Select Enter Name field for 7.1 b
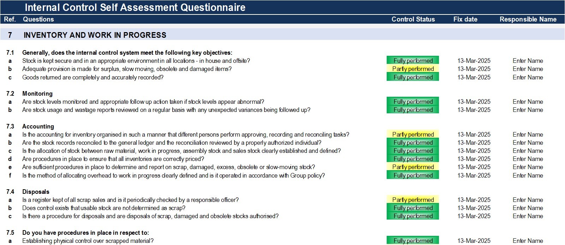 [528, 69]
